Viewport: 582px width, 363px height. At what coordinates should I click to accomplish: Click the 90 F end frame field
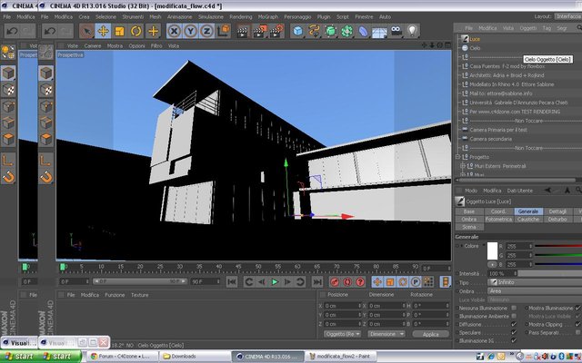(x=206, y=282)
